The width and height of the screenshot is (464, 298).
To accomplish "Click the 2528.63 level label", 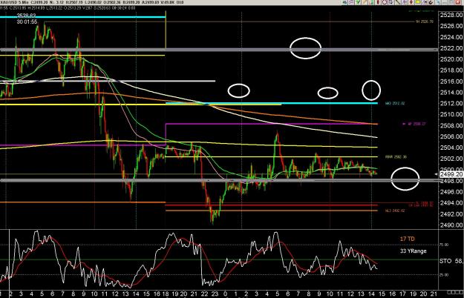I will [26, 16].
